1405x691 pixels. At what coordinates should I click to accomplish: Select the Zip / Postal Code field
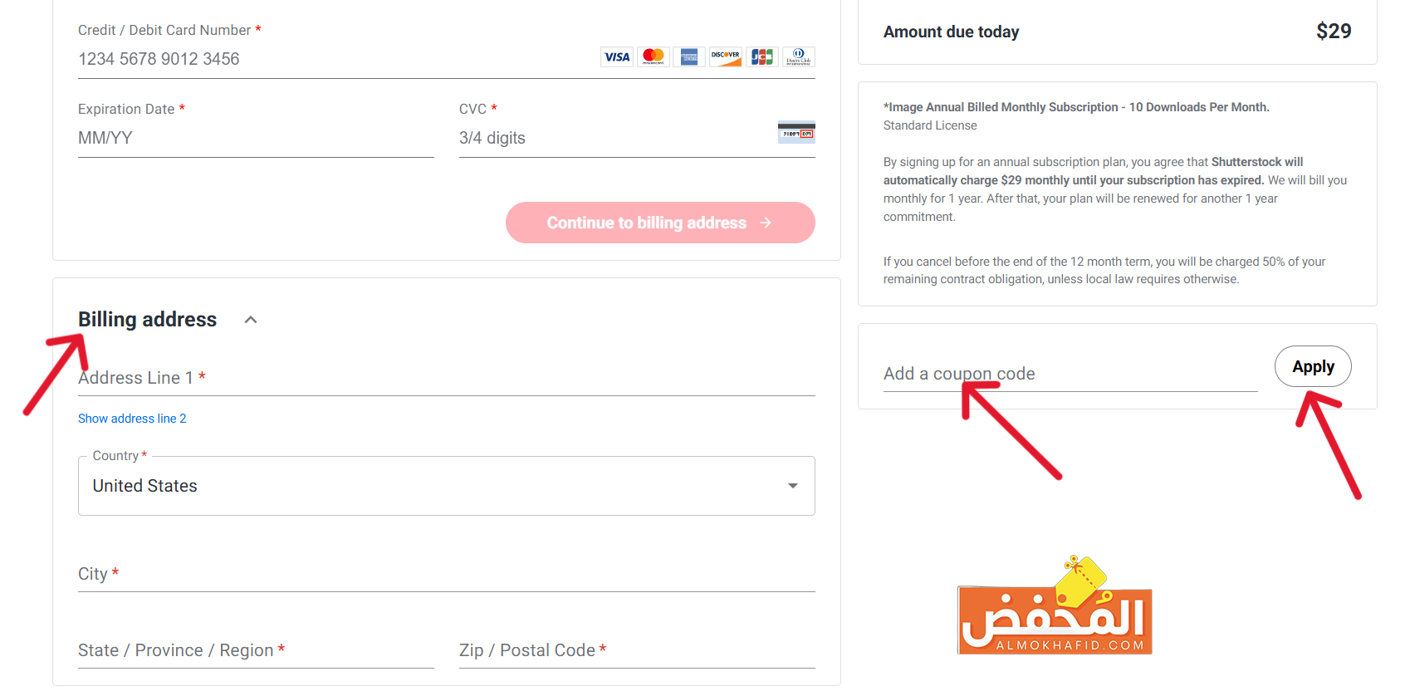click(637, 650)
